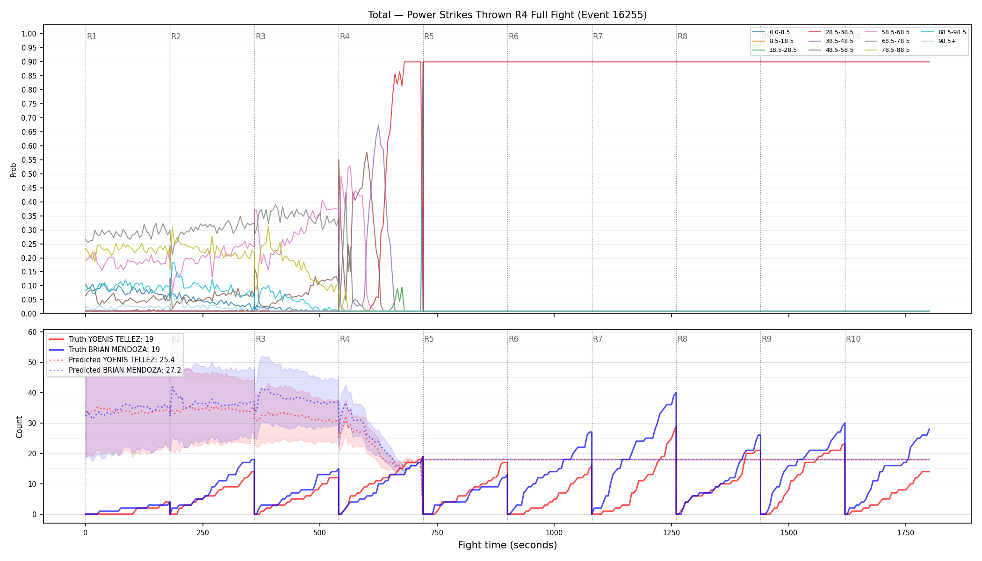This screenshot has height=561, width=982.
Task: Click the R10 round marker in the bottom chart
Action: [x=853, y=339]
